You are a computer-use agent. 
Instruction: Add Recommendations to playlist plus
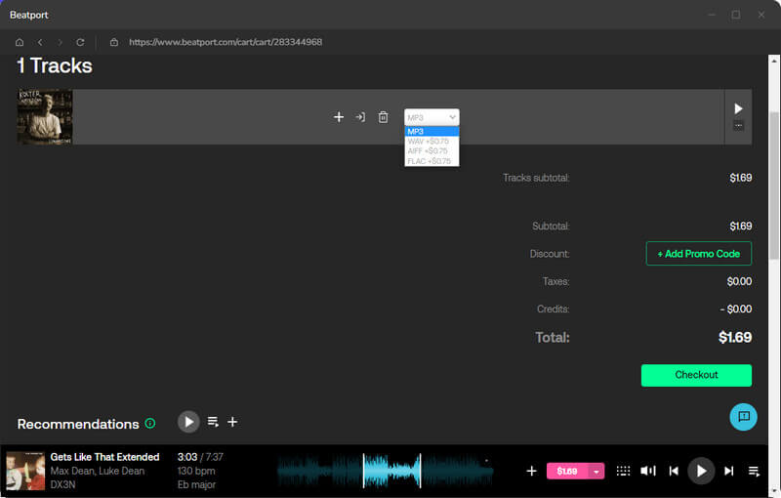click(232, 422)
